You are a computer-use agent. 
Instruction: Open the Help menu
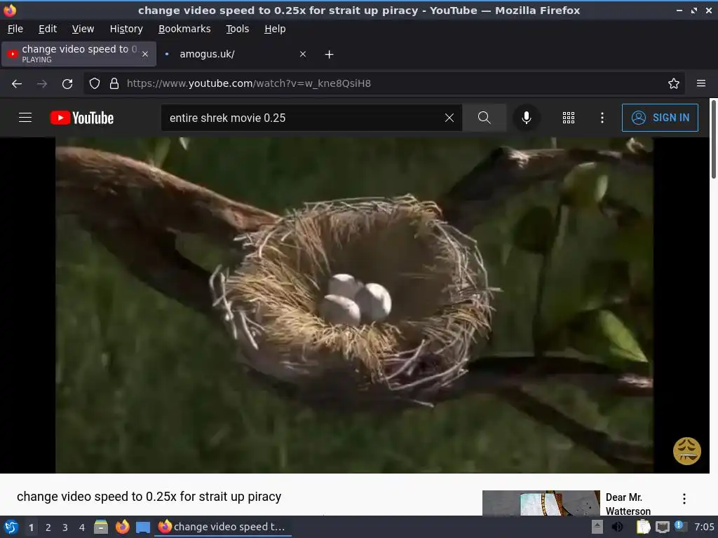[275, 29]
